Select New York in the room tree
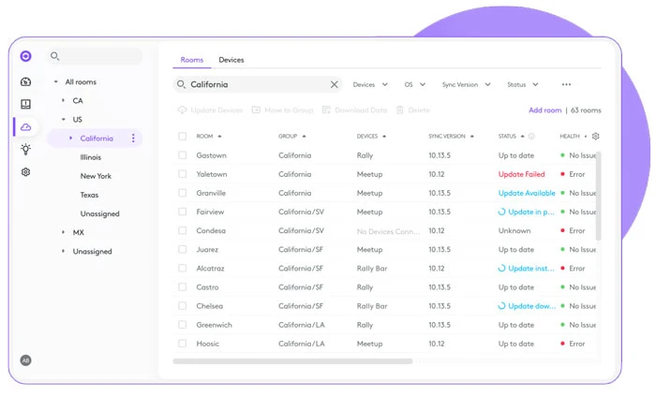The height and width of the screenshot is (396, 656). [96, 176]
